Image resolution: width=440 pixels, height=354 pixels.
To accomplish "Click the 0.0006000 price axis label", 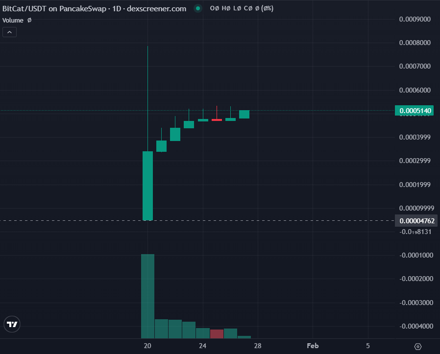I will tap(415, 90).
